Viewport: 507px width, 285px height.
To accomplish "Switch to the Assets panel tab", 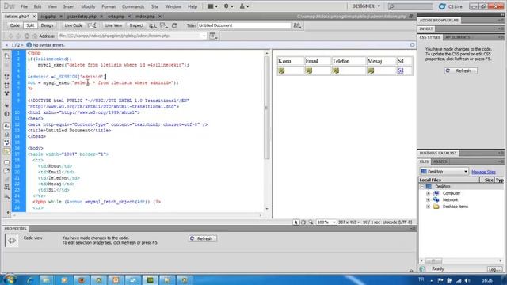I will 440,161.
